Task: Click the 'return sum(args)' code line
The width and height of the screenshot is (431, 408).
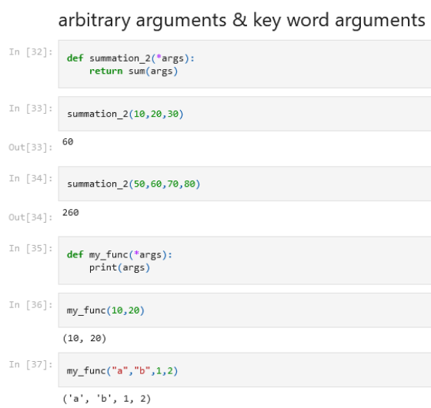Action: tap(134, 71)
